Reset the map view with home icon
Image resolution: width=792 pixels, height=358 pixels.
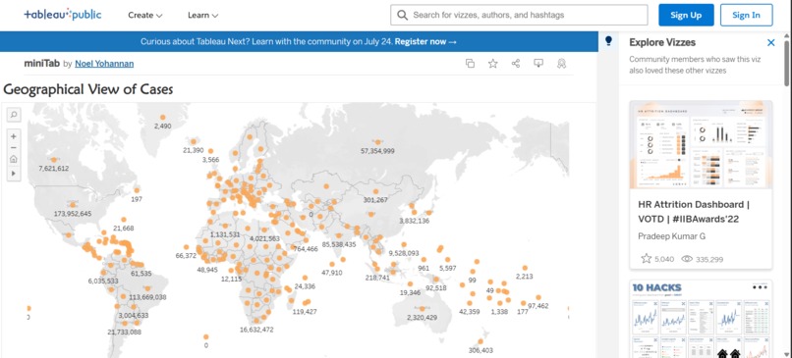[x=14, y=159]
